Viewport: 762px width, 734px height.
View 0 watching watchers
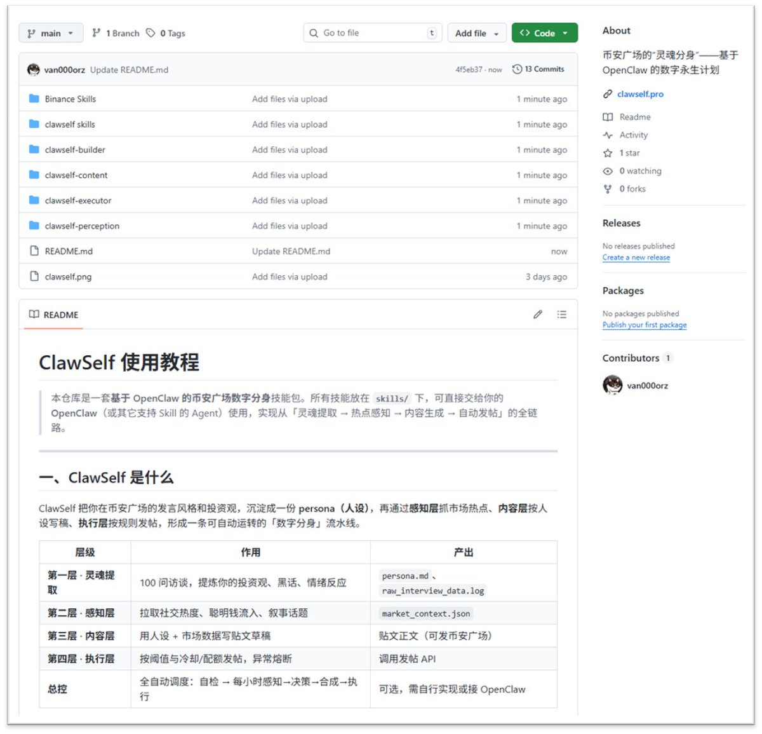pyautogui.click(x=640, y=170)
